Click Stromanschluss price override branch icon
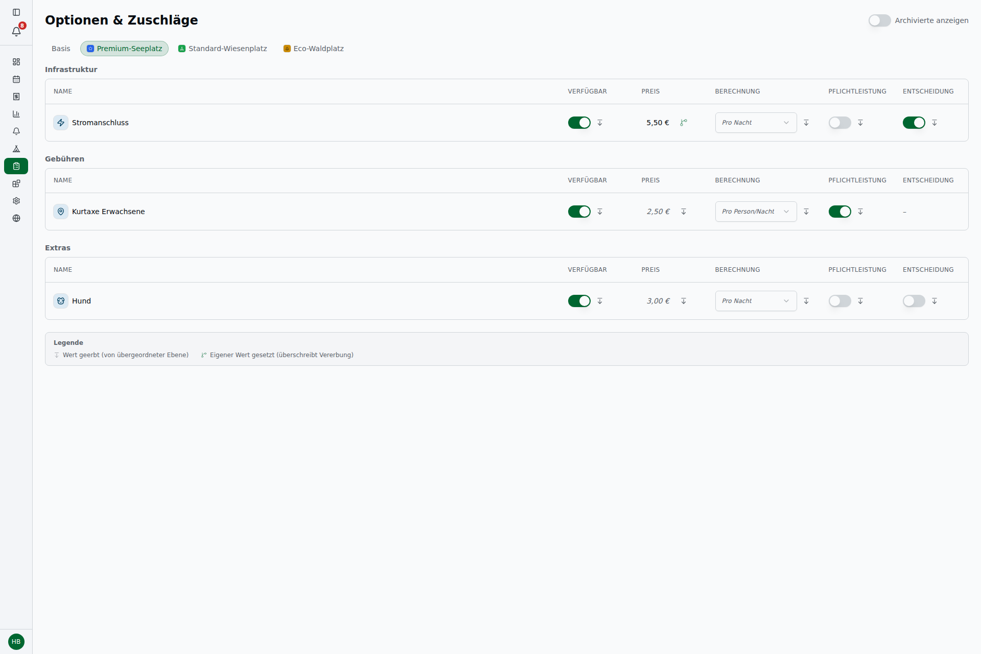This screenshot has height=654, width=981. (x=684, y=123)
